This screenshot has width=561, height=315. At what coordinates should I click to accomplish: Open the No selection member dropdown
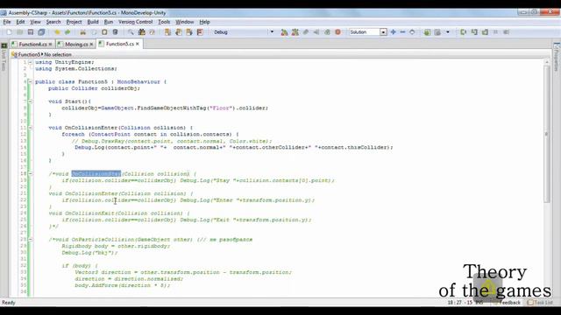(58, 54)
